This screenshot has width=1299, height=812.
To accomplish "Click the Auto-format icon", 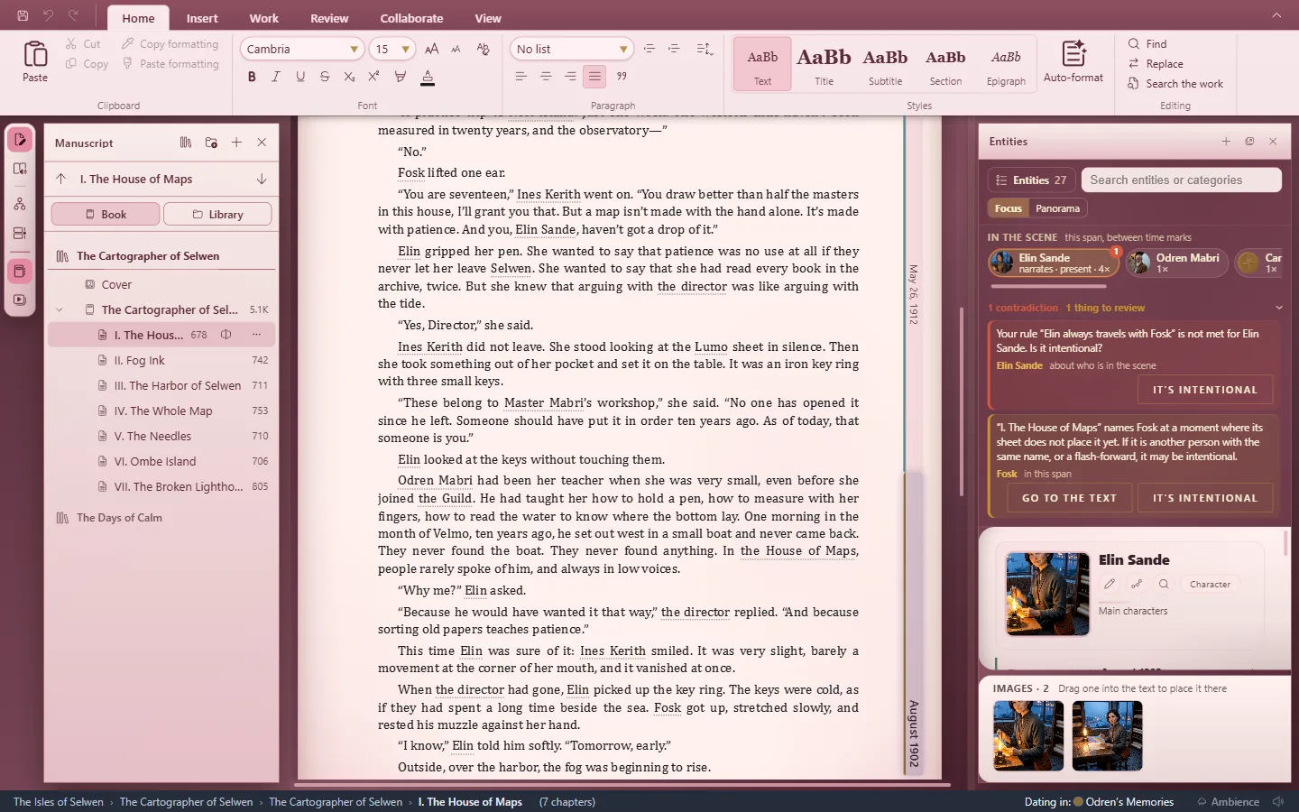I will click(x=1073, y=53).
